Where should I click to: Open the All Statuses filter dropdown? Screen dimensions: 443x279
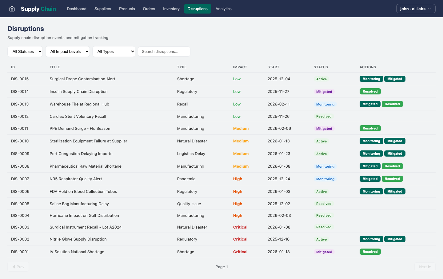(x=25, y=51)
